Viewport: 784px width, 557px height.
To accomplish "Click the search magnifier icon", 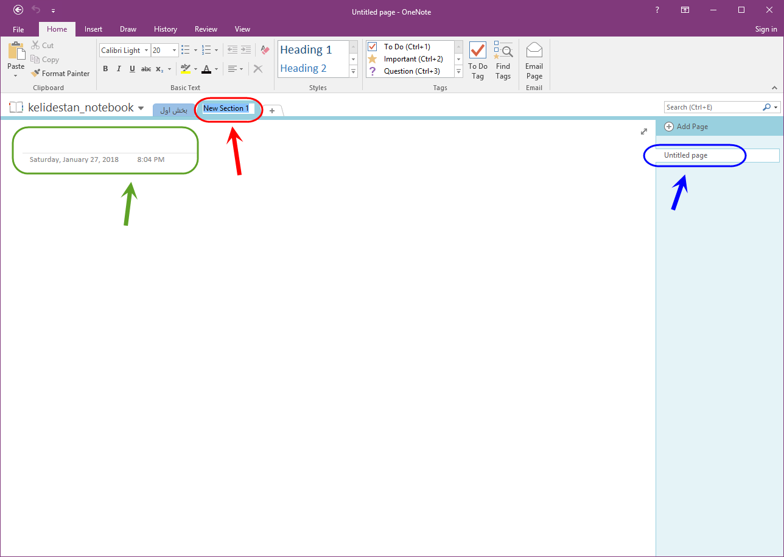I will pos(766,107).
